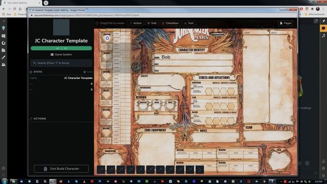Click the red Opera-style extension icon
327x184 pixels.
(x=301, y=9)
